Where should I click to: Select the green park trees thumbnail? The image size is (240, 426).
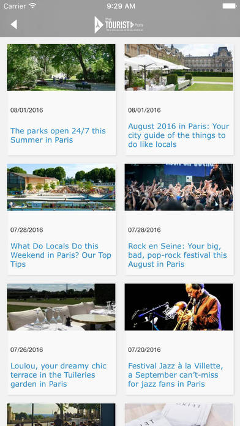[61, 67]
